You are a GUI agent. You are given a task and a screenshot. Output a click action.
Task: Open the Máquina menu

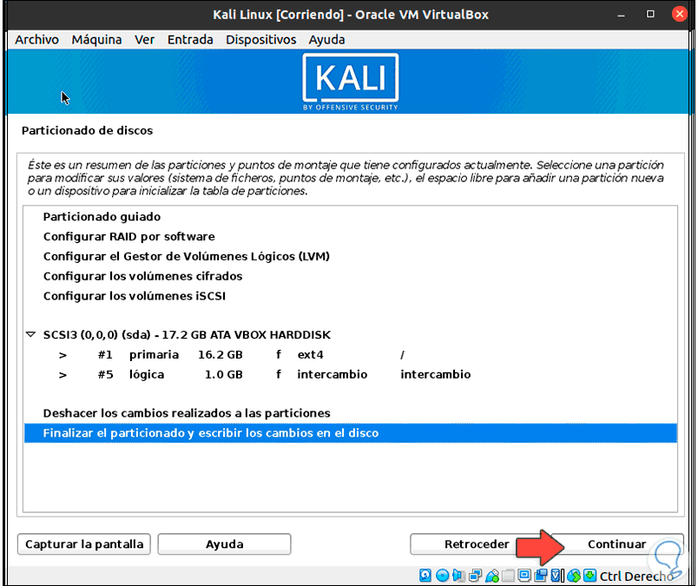pyautogui.click(x=96, y=40)
